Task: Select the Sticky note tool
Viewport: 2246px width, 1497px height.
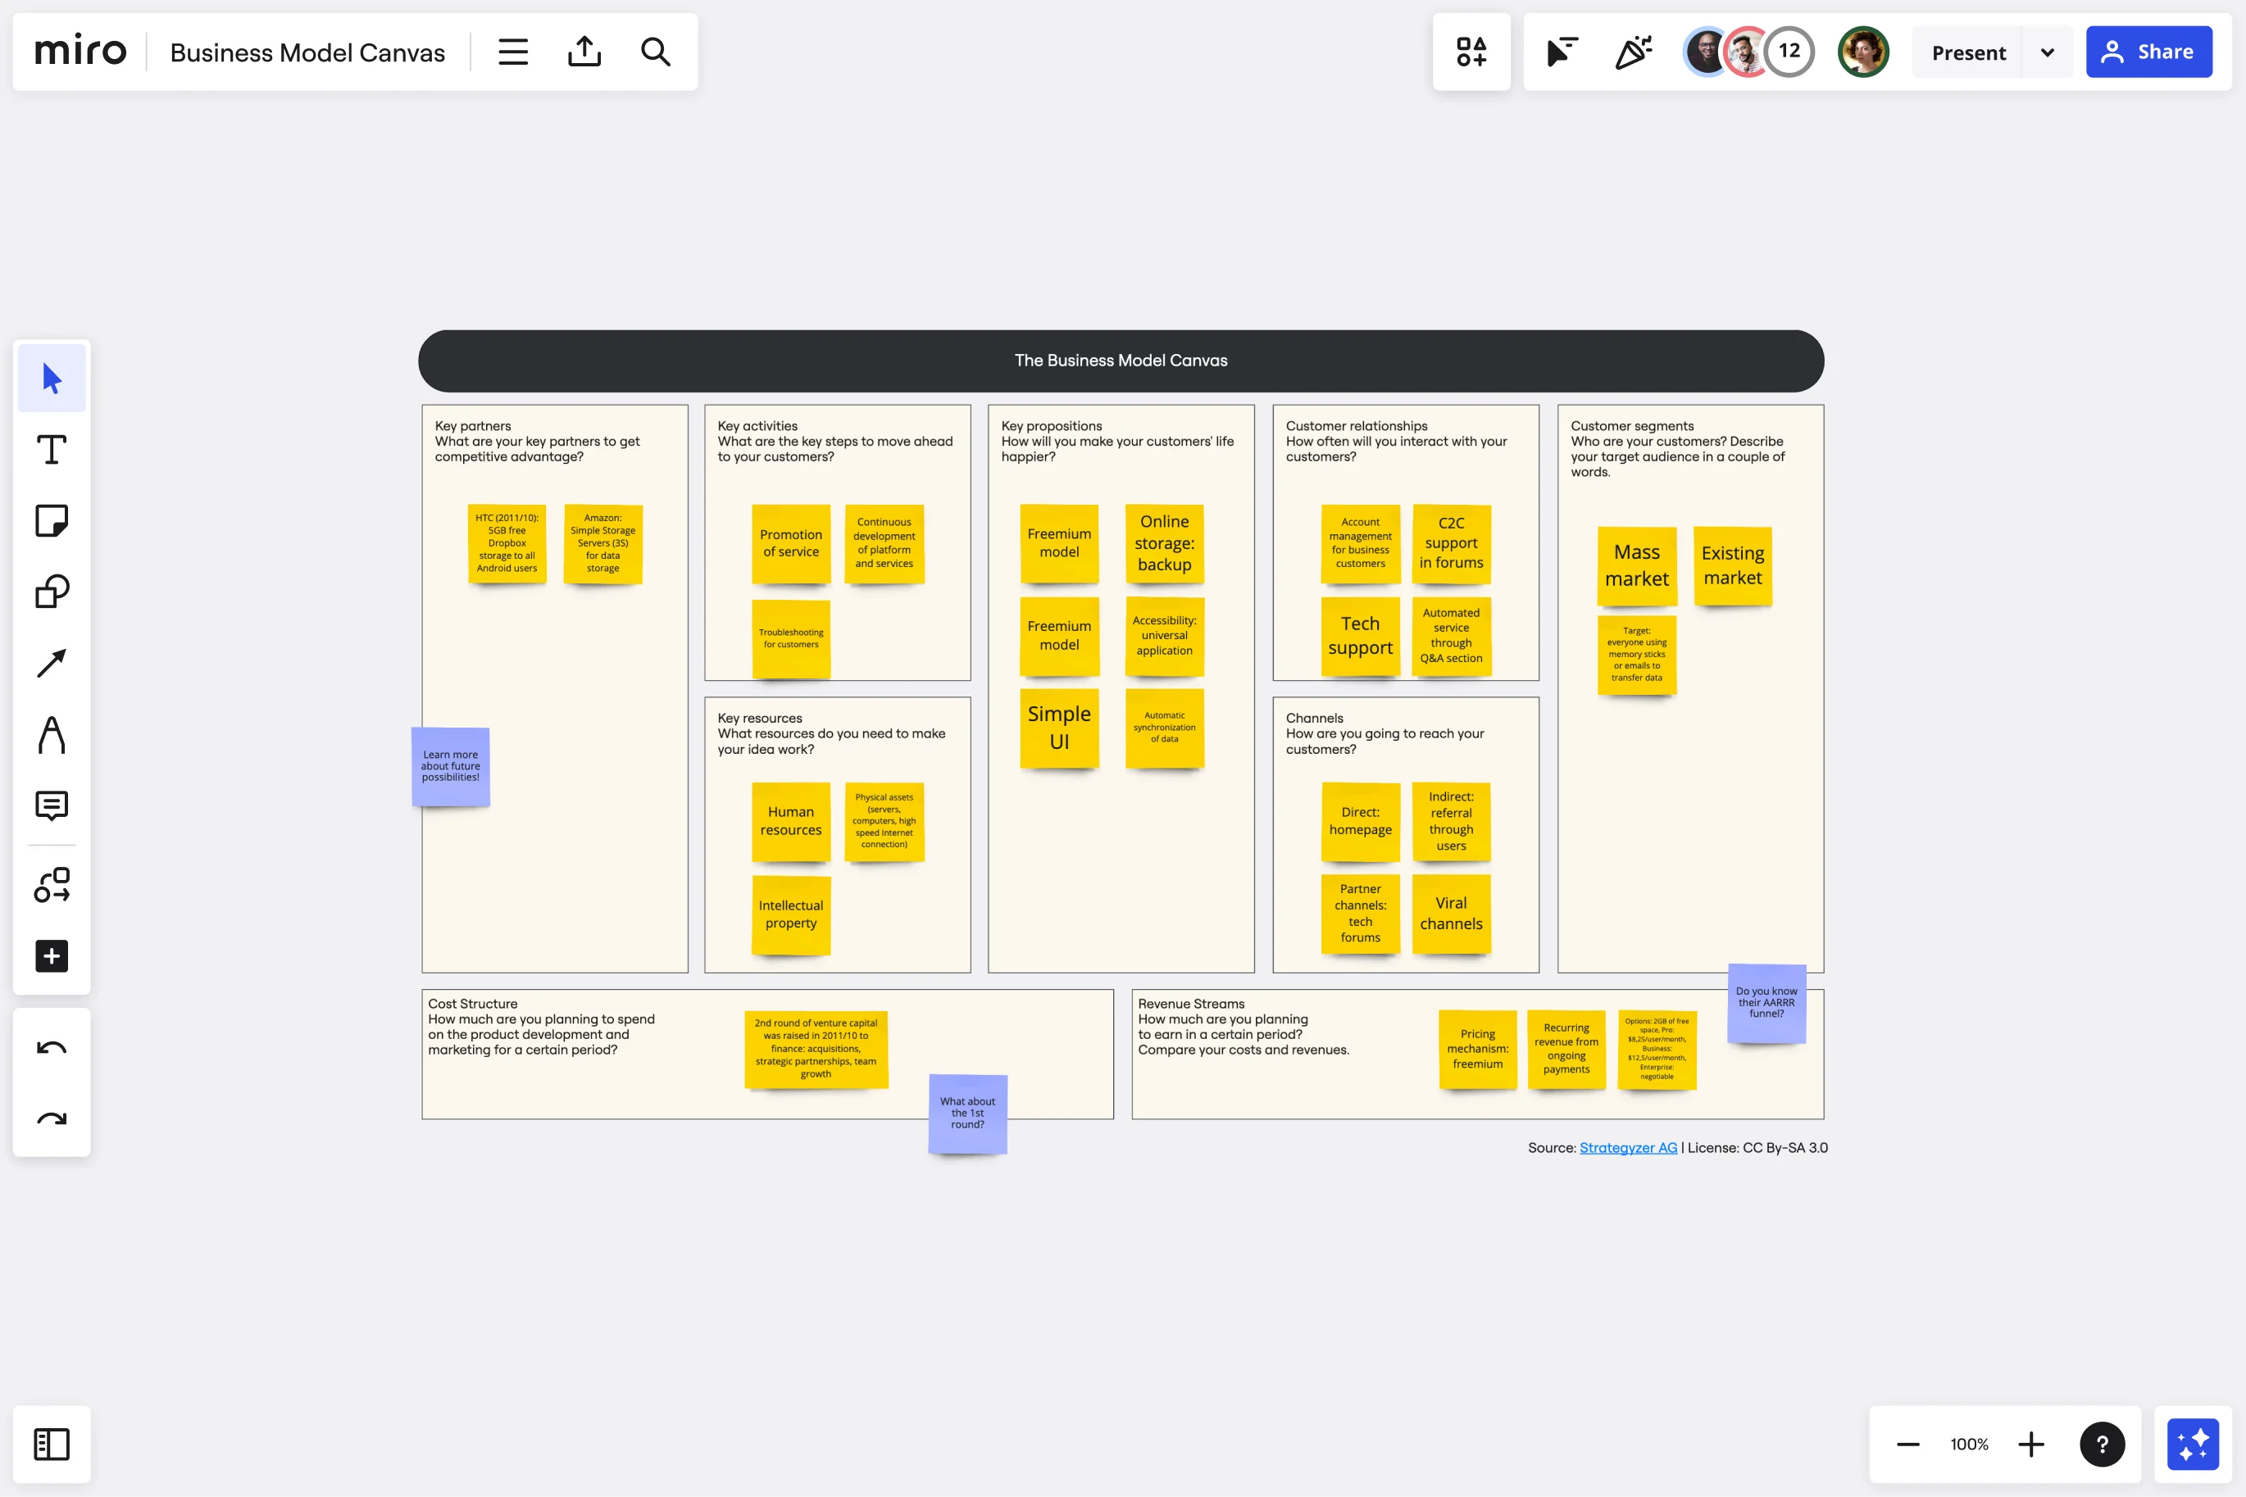Action: [52, 521]
